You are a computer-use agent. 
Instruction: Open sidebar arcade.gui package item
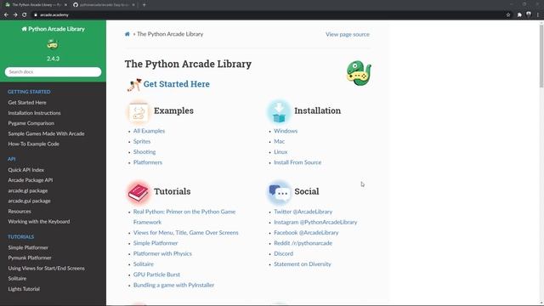point(29,201)
